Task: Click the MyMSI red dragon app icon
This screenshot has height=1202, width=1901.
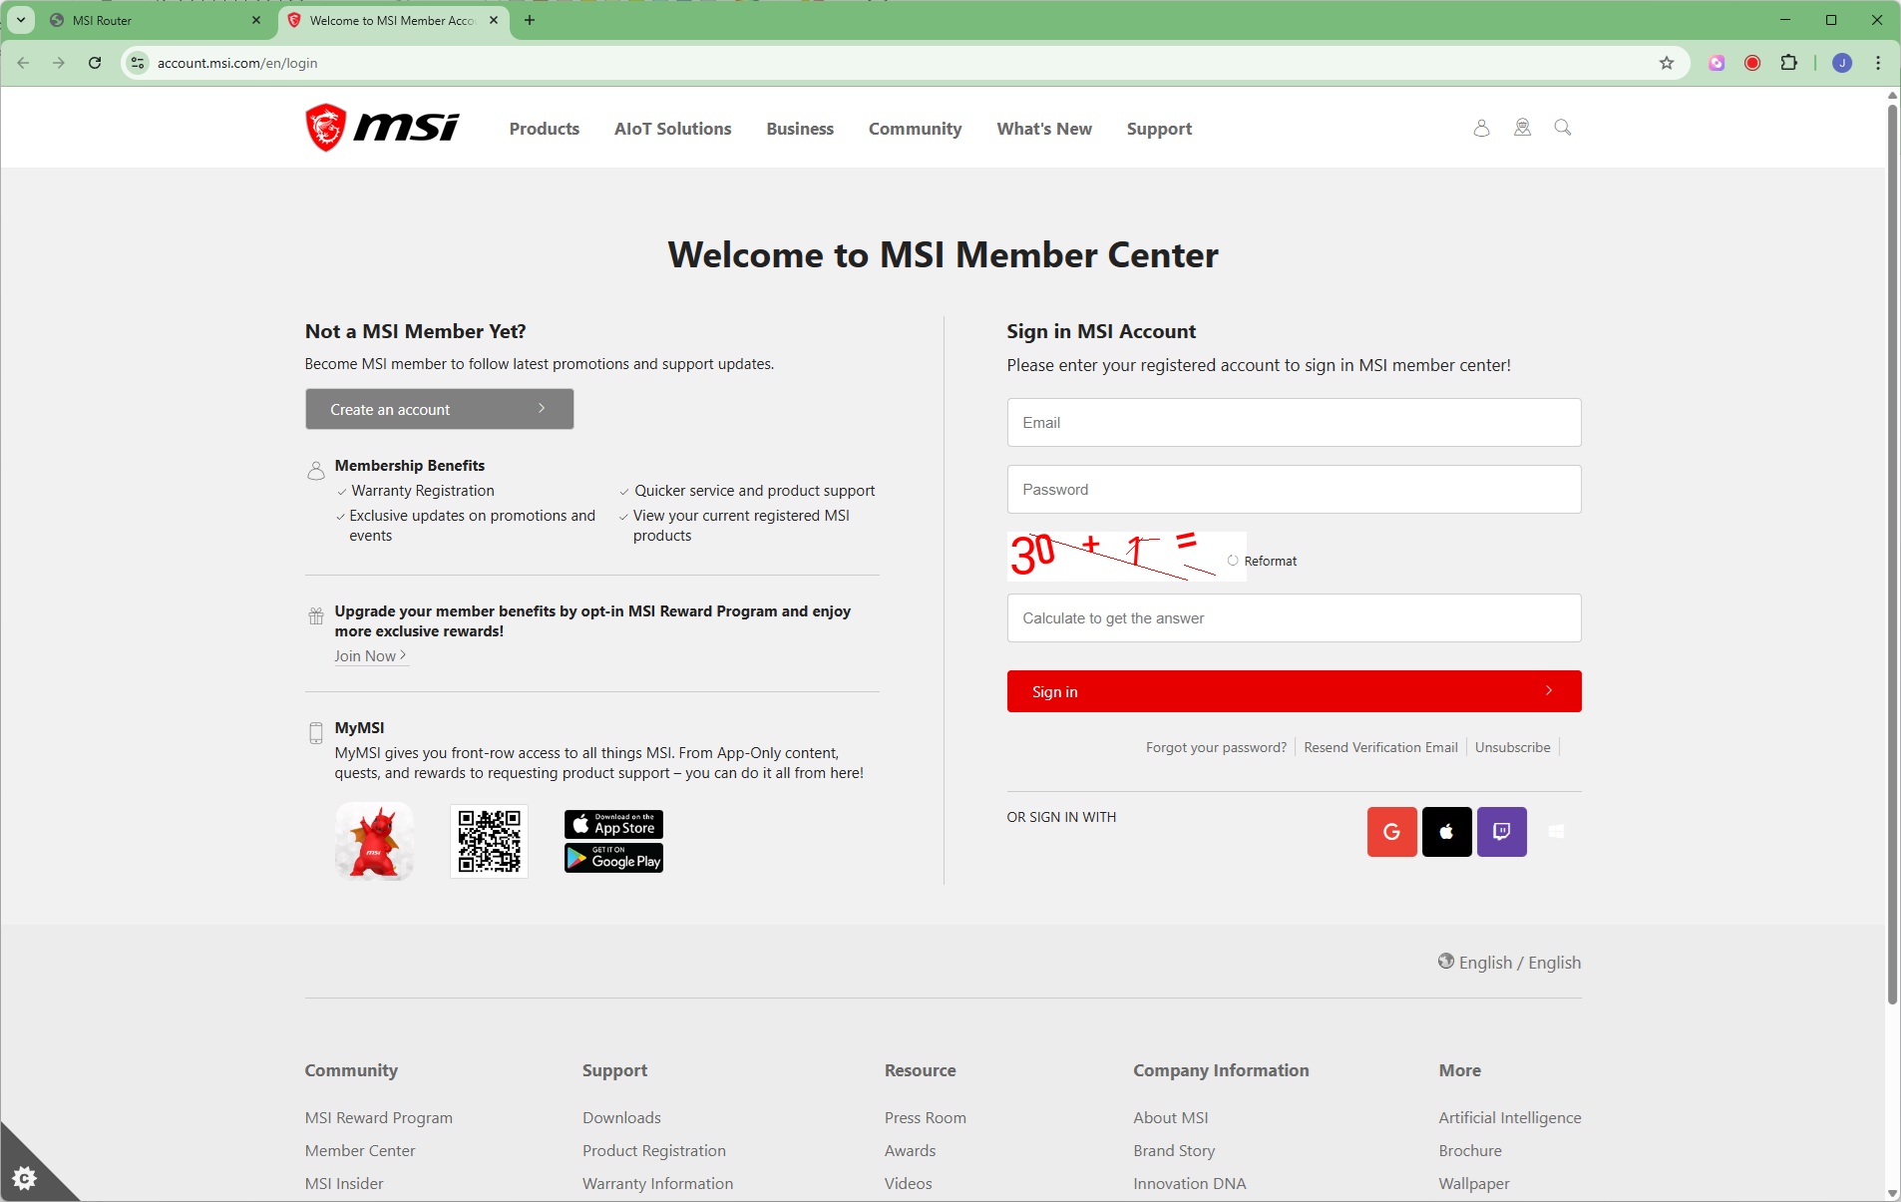Action: pos(374,841)
